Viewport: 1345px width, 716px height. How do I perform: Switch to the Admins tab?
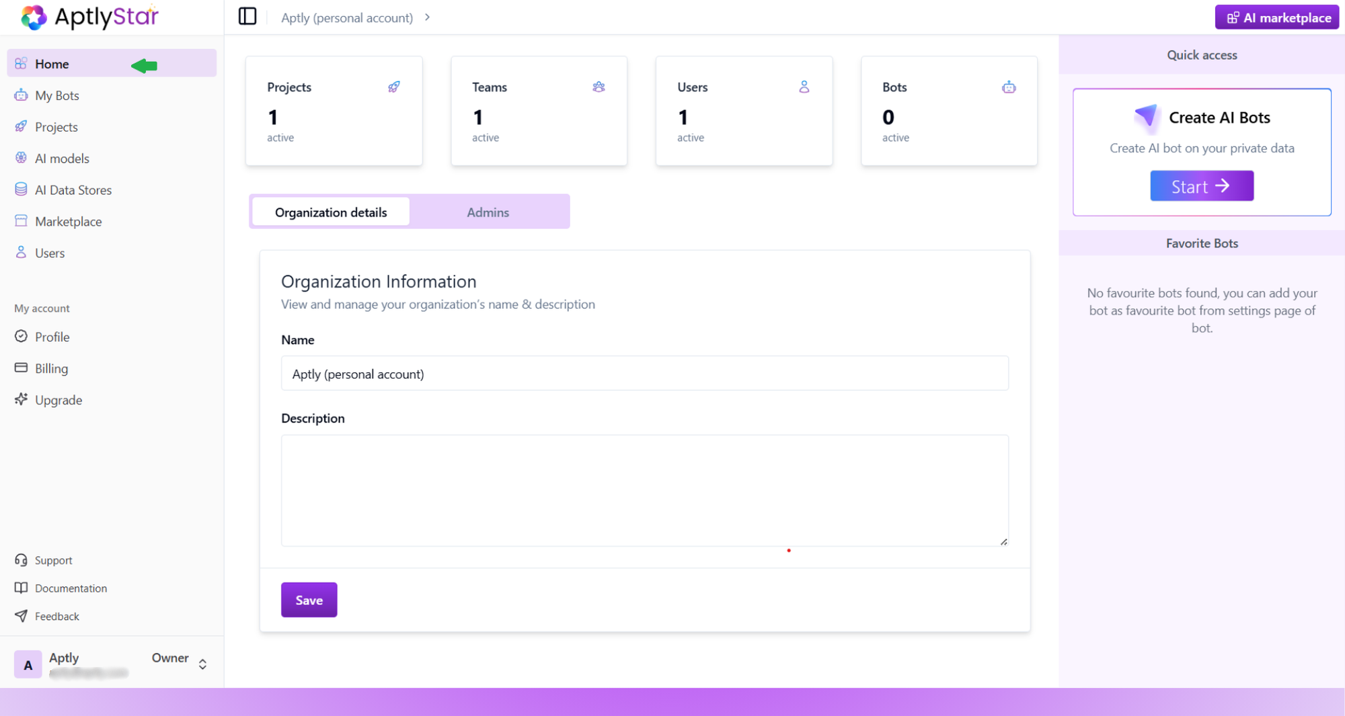[488, 212]
